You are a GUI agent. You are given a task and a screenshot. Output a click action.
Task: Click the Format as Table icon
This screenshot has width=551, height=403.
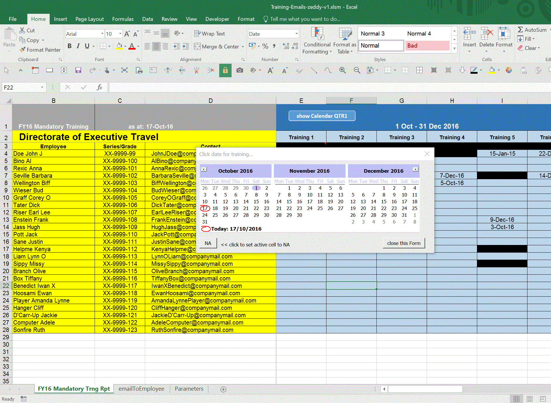(345, 34)
